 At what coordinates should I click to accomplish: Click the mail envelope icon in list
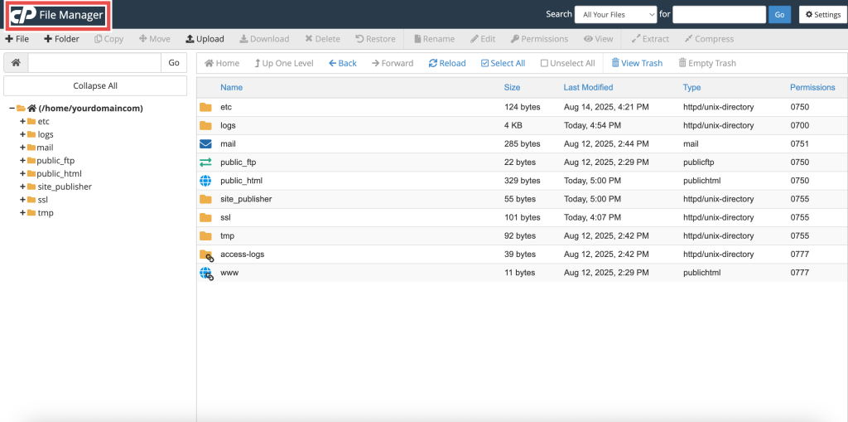(x=205, y=144)
